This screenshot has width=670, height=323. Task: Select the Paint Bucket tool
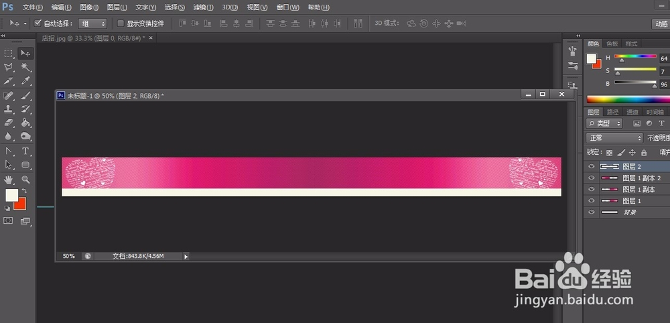tap(25, 123)
